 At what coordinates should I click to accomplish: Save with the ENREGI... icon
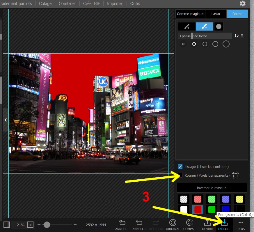click(224, 225)
